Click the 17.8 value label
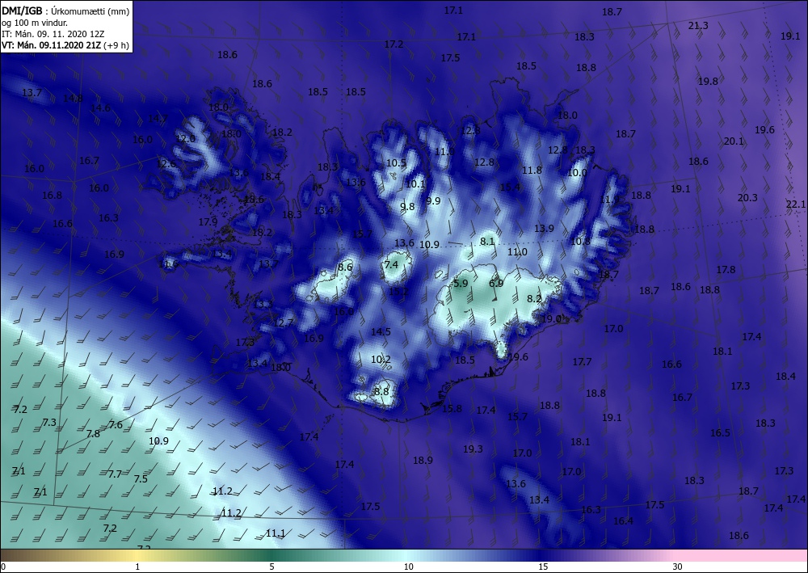 pos(726,270)
